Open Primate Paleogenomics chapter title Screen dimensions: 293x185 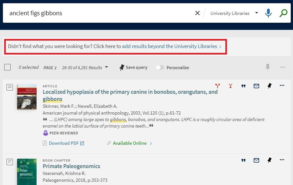pyautogui.click(x=71, y=166)
